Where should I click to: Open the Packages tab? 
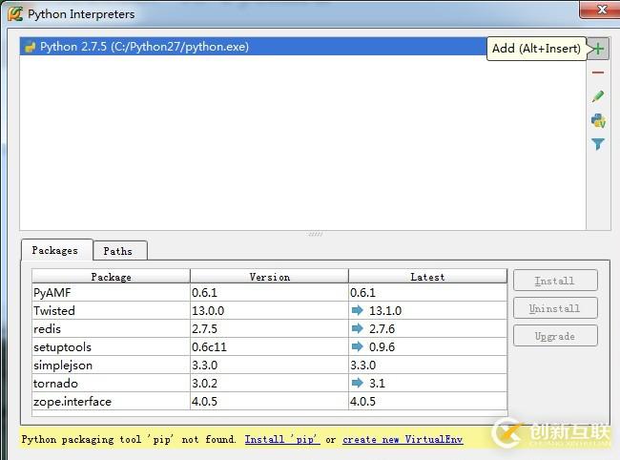pos(55,250)
